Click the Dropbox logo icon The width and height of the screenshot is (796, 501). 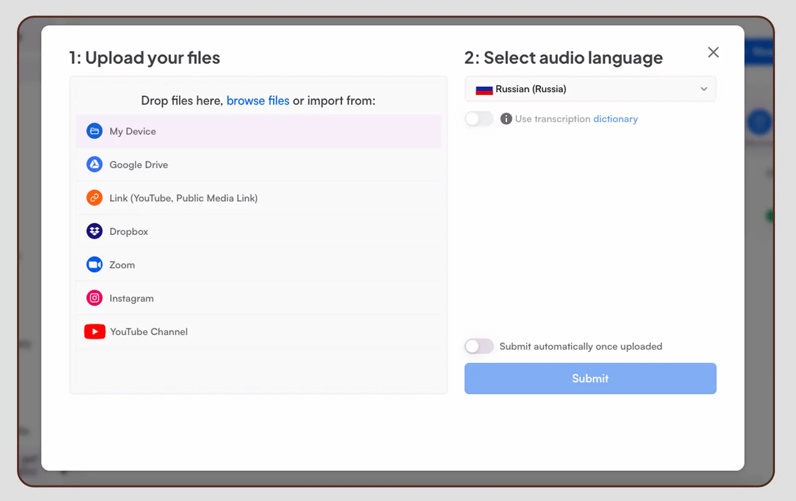click(x=94, y=231)
